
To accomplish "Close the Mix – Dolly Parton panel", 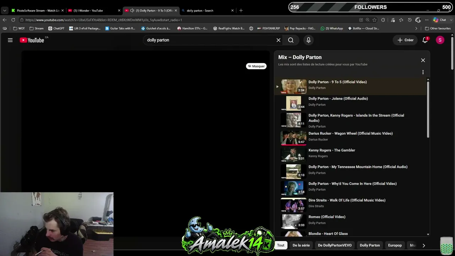I will [x=423, y=60].
